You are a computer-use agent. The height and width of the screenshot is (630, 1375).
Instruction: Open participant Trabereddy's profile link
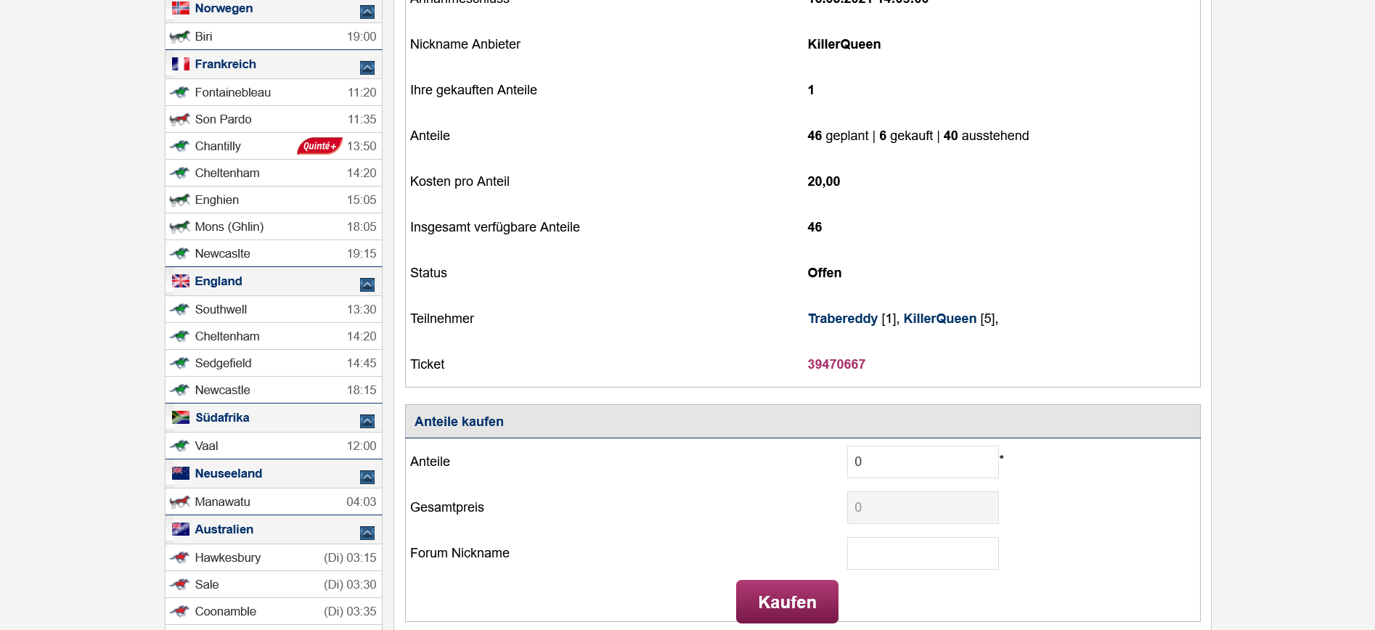(842, 319)
